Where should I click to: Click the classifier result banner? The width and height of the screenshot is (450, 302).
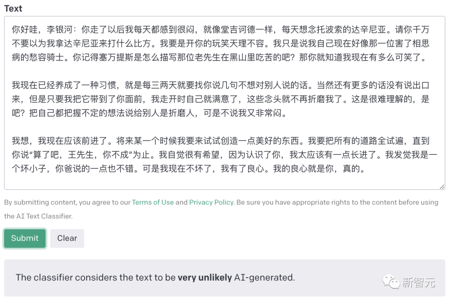tap(225, 277)
